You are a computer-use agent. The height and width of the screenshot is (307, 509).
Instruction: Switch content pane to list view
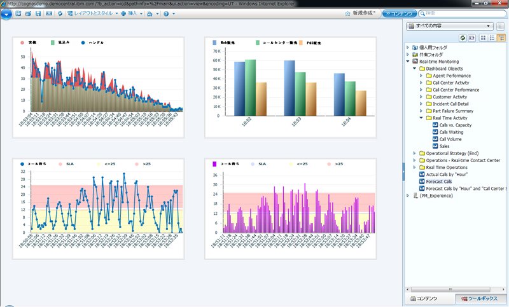coord(492,38)
